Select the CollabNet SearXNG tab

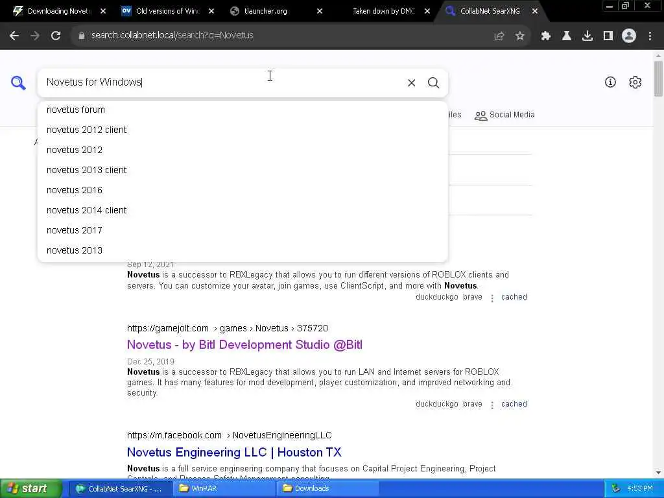pyautogui.click(x=490, y=11)
